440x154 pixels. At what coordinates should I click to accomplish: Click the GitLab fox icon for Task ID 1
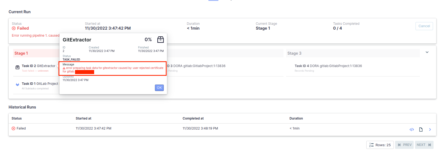point(17,85)
